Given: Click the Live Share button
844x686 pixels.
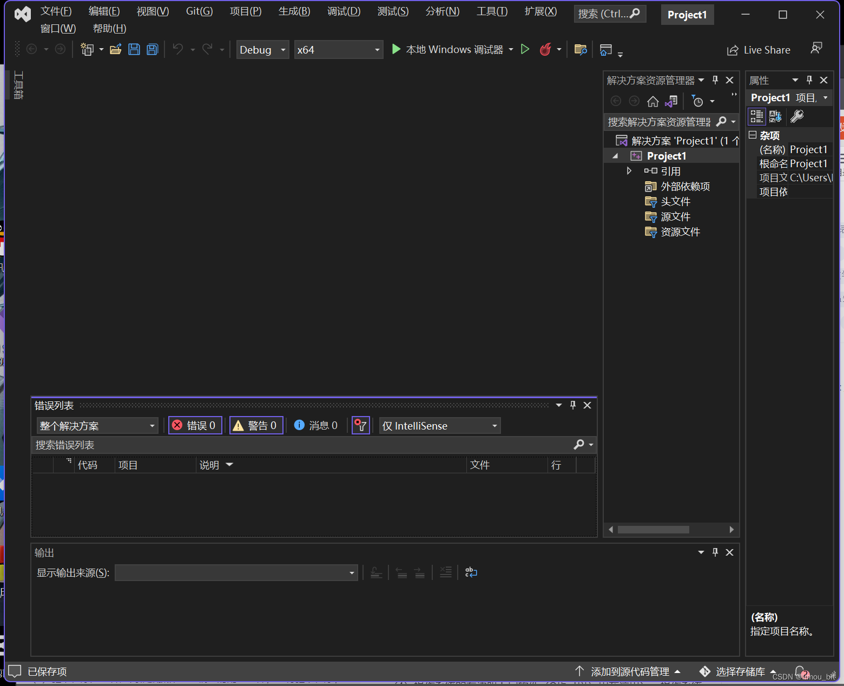Looking at the screenshot, I should point(759,50).
